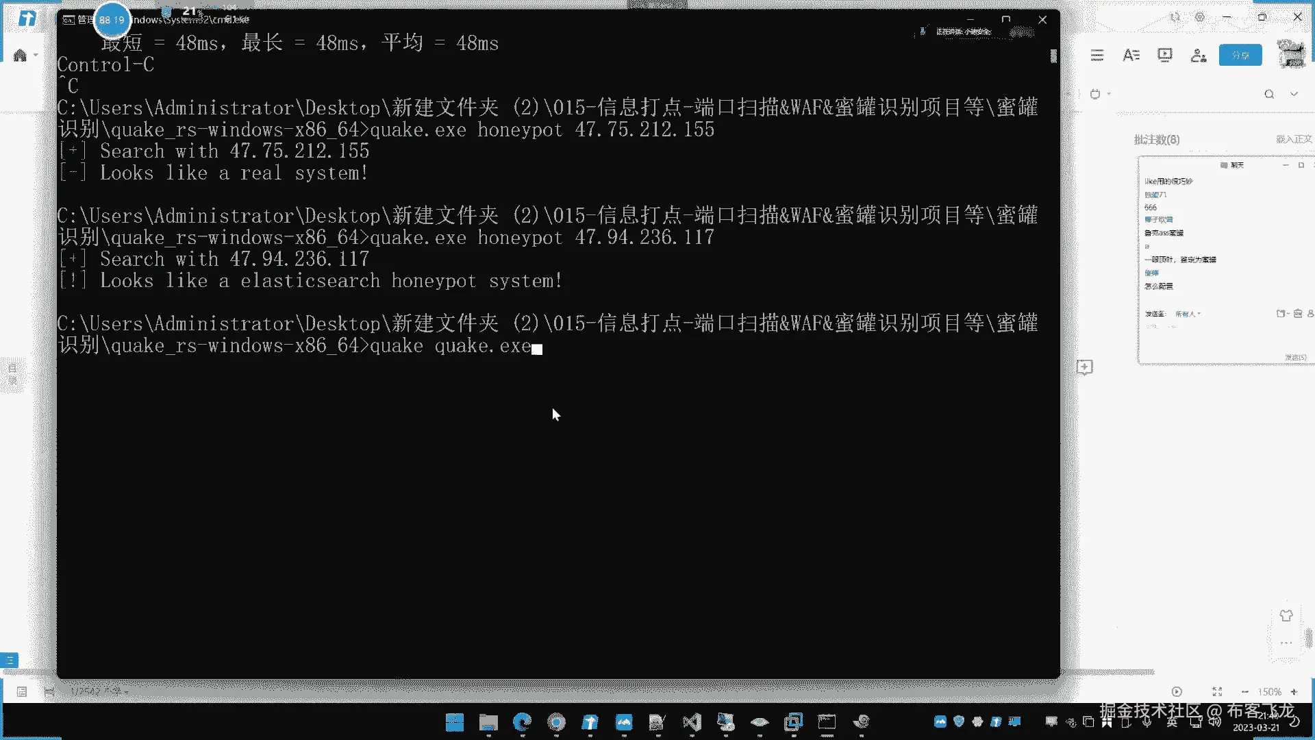Click the search magnifier icon in right panel
1315x740 pixels.
click(x=1269, y=95)
